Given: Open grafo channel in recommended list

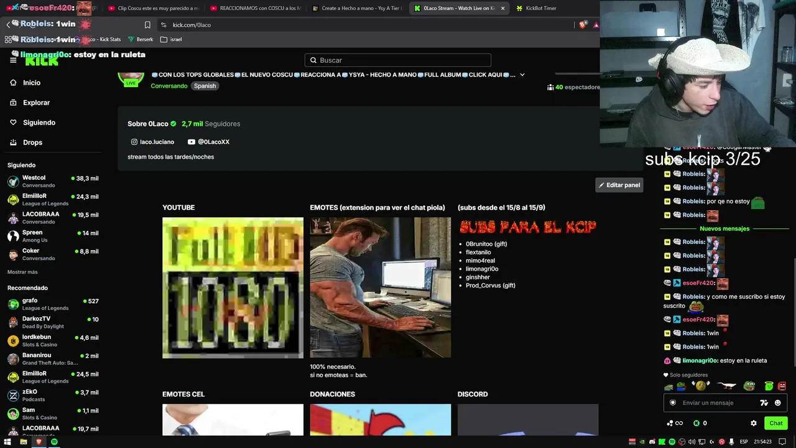Looking at the screenshot, I should pyautogui.click(x=53, y=304).
